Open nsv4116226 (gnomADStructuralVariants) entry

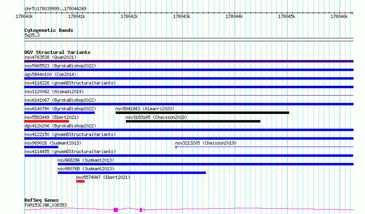70,83
